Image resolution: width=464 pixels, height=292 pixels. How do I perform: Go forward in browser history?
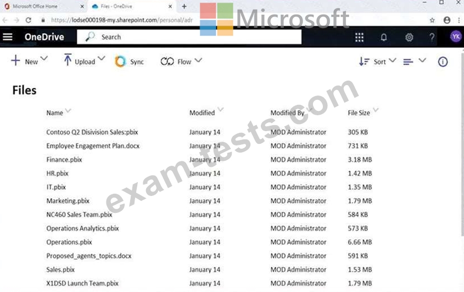(x=16, y=20)
